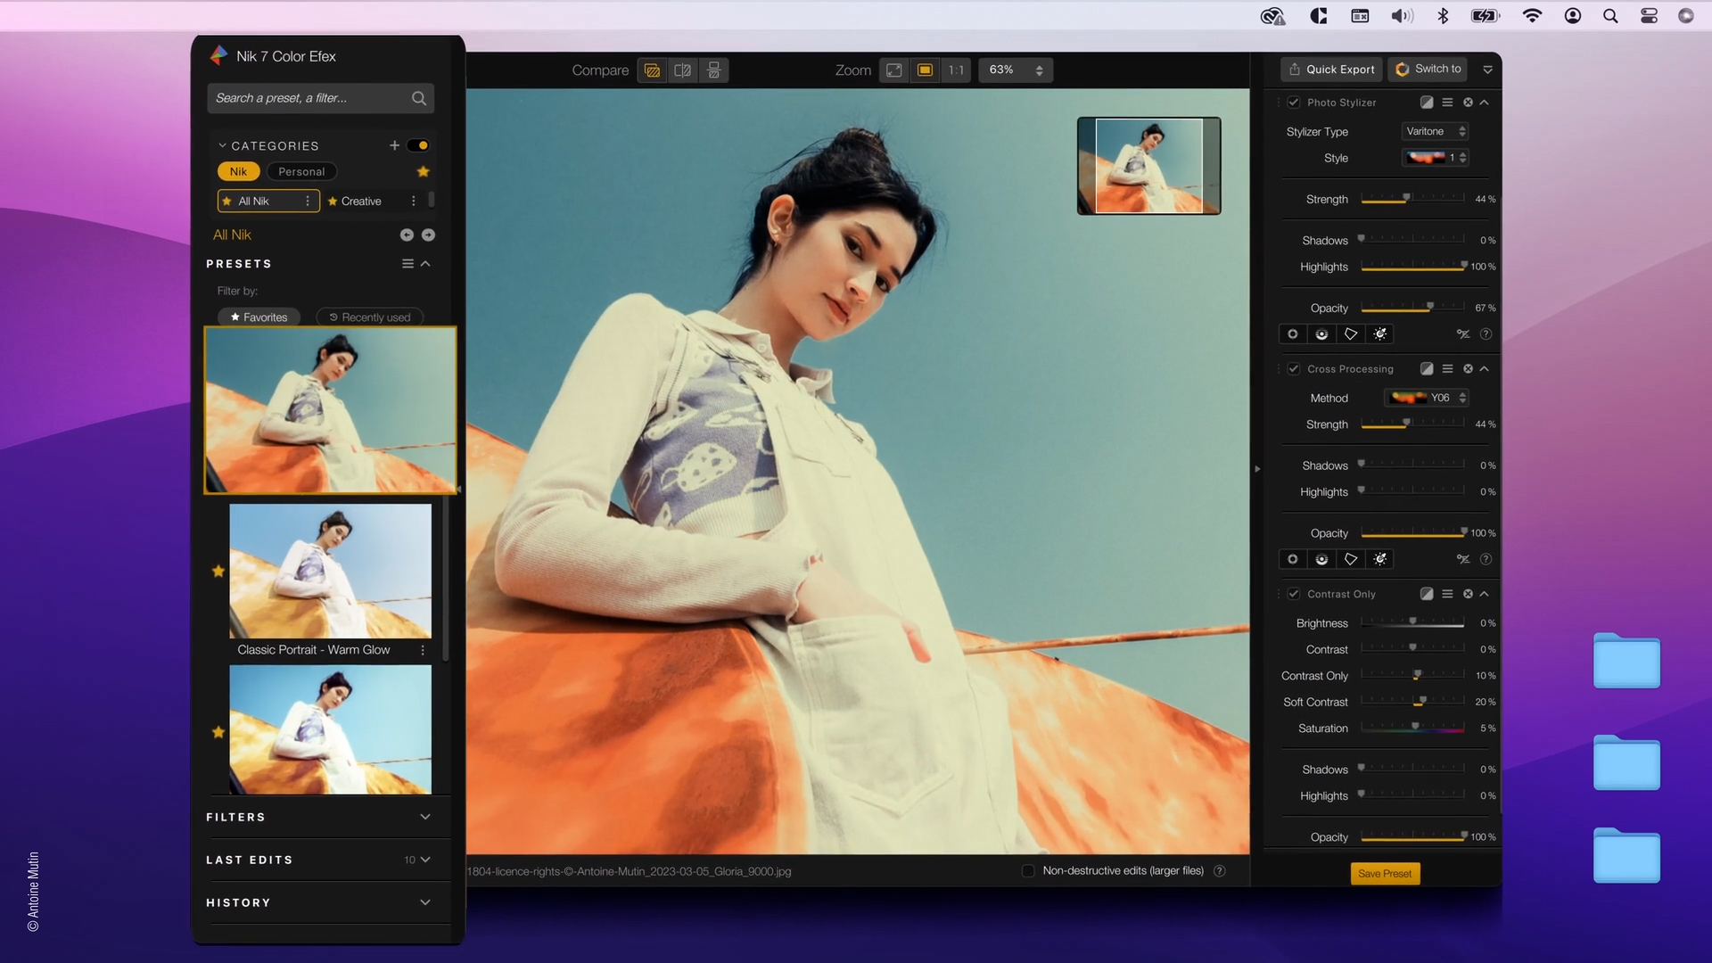Click the Switch to button
The width and height of the screenshot is (1712, 963).
(x=1428, y=69)
